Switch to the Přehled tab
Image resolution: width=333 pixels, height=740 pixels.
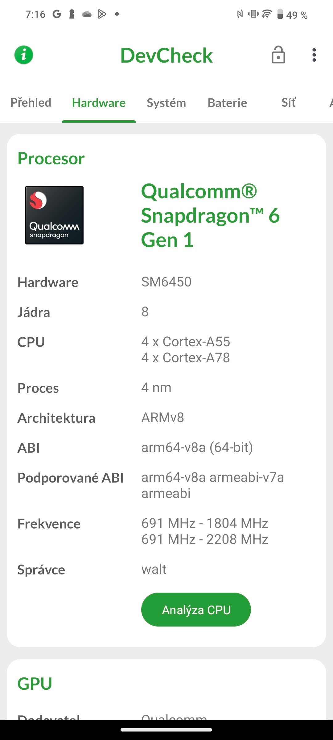click(31, 103)
